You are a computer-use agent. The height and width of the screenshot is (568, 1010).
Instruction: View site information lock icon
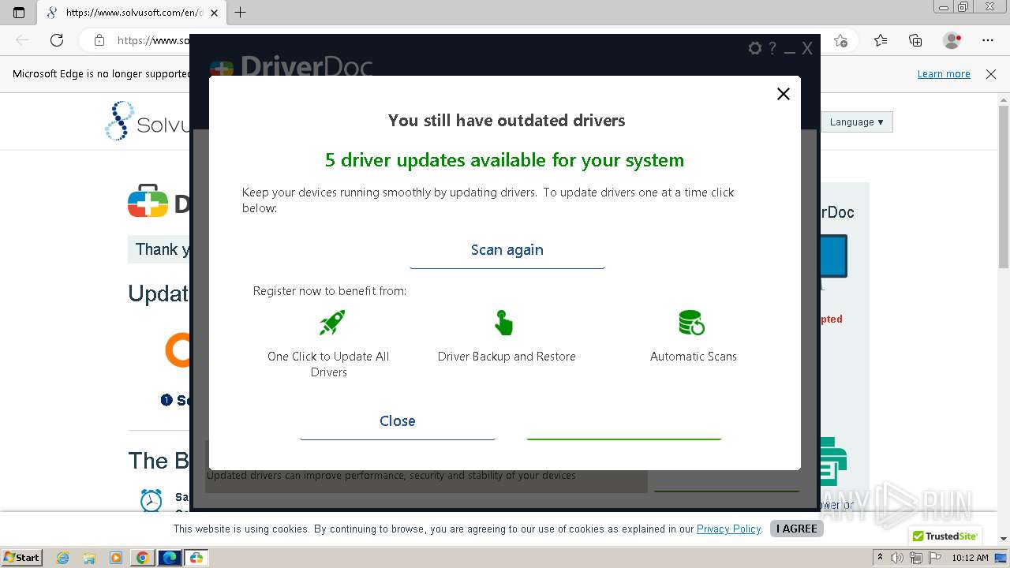(x=99, y=40)
